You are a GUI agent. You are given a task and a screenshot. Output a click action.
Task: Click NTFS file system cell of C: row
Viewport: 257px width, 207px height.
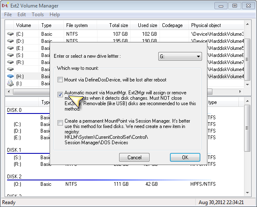(72, 34)
